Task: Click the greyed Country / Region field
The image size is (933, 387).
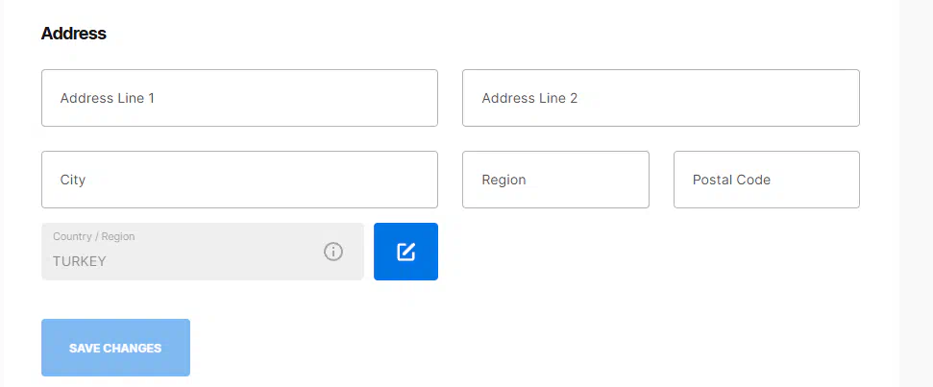Action: pos(203,252)
